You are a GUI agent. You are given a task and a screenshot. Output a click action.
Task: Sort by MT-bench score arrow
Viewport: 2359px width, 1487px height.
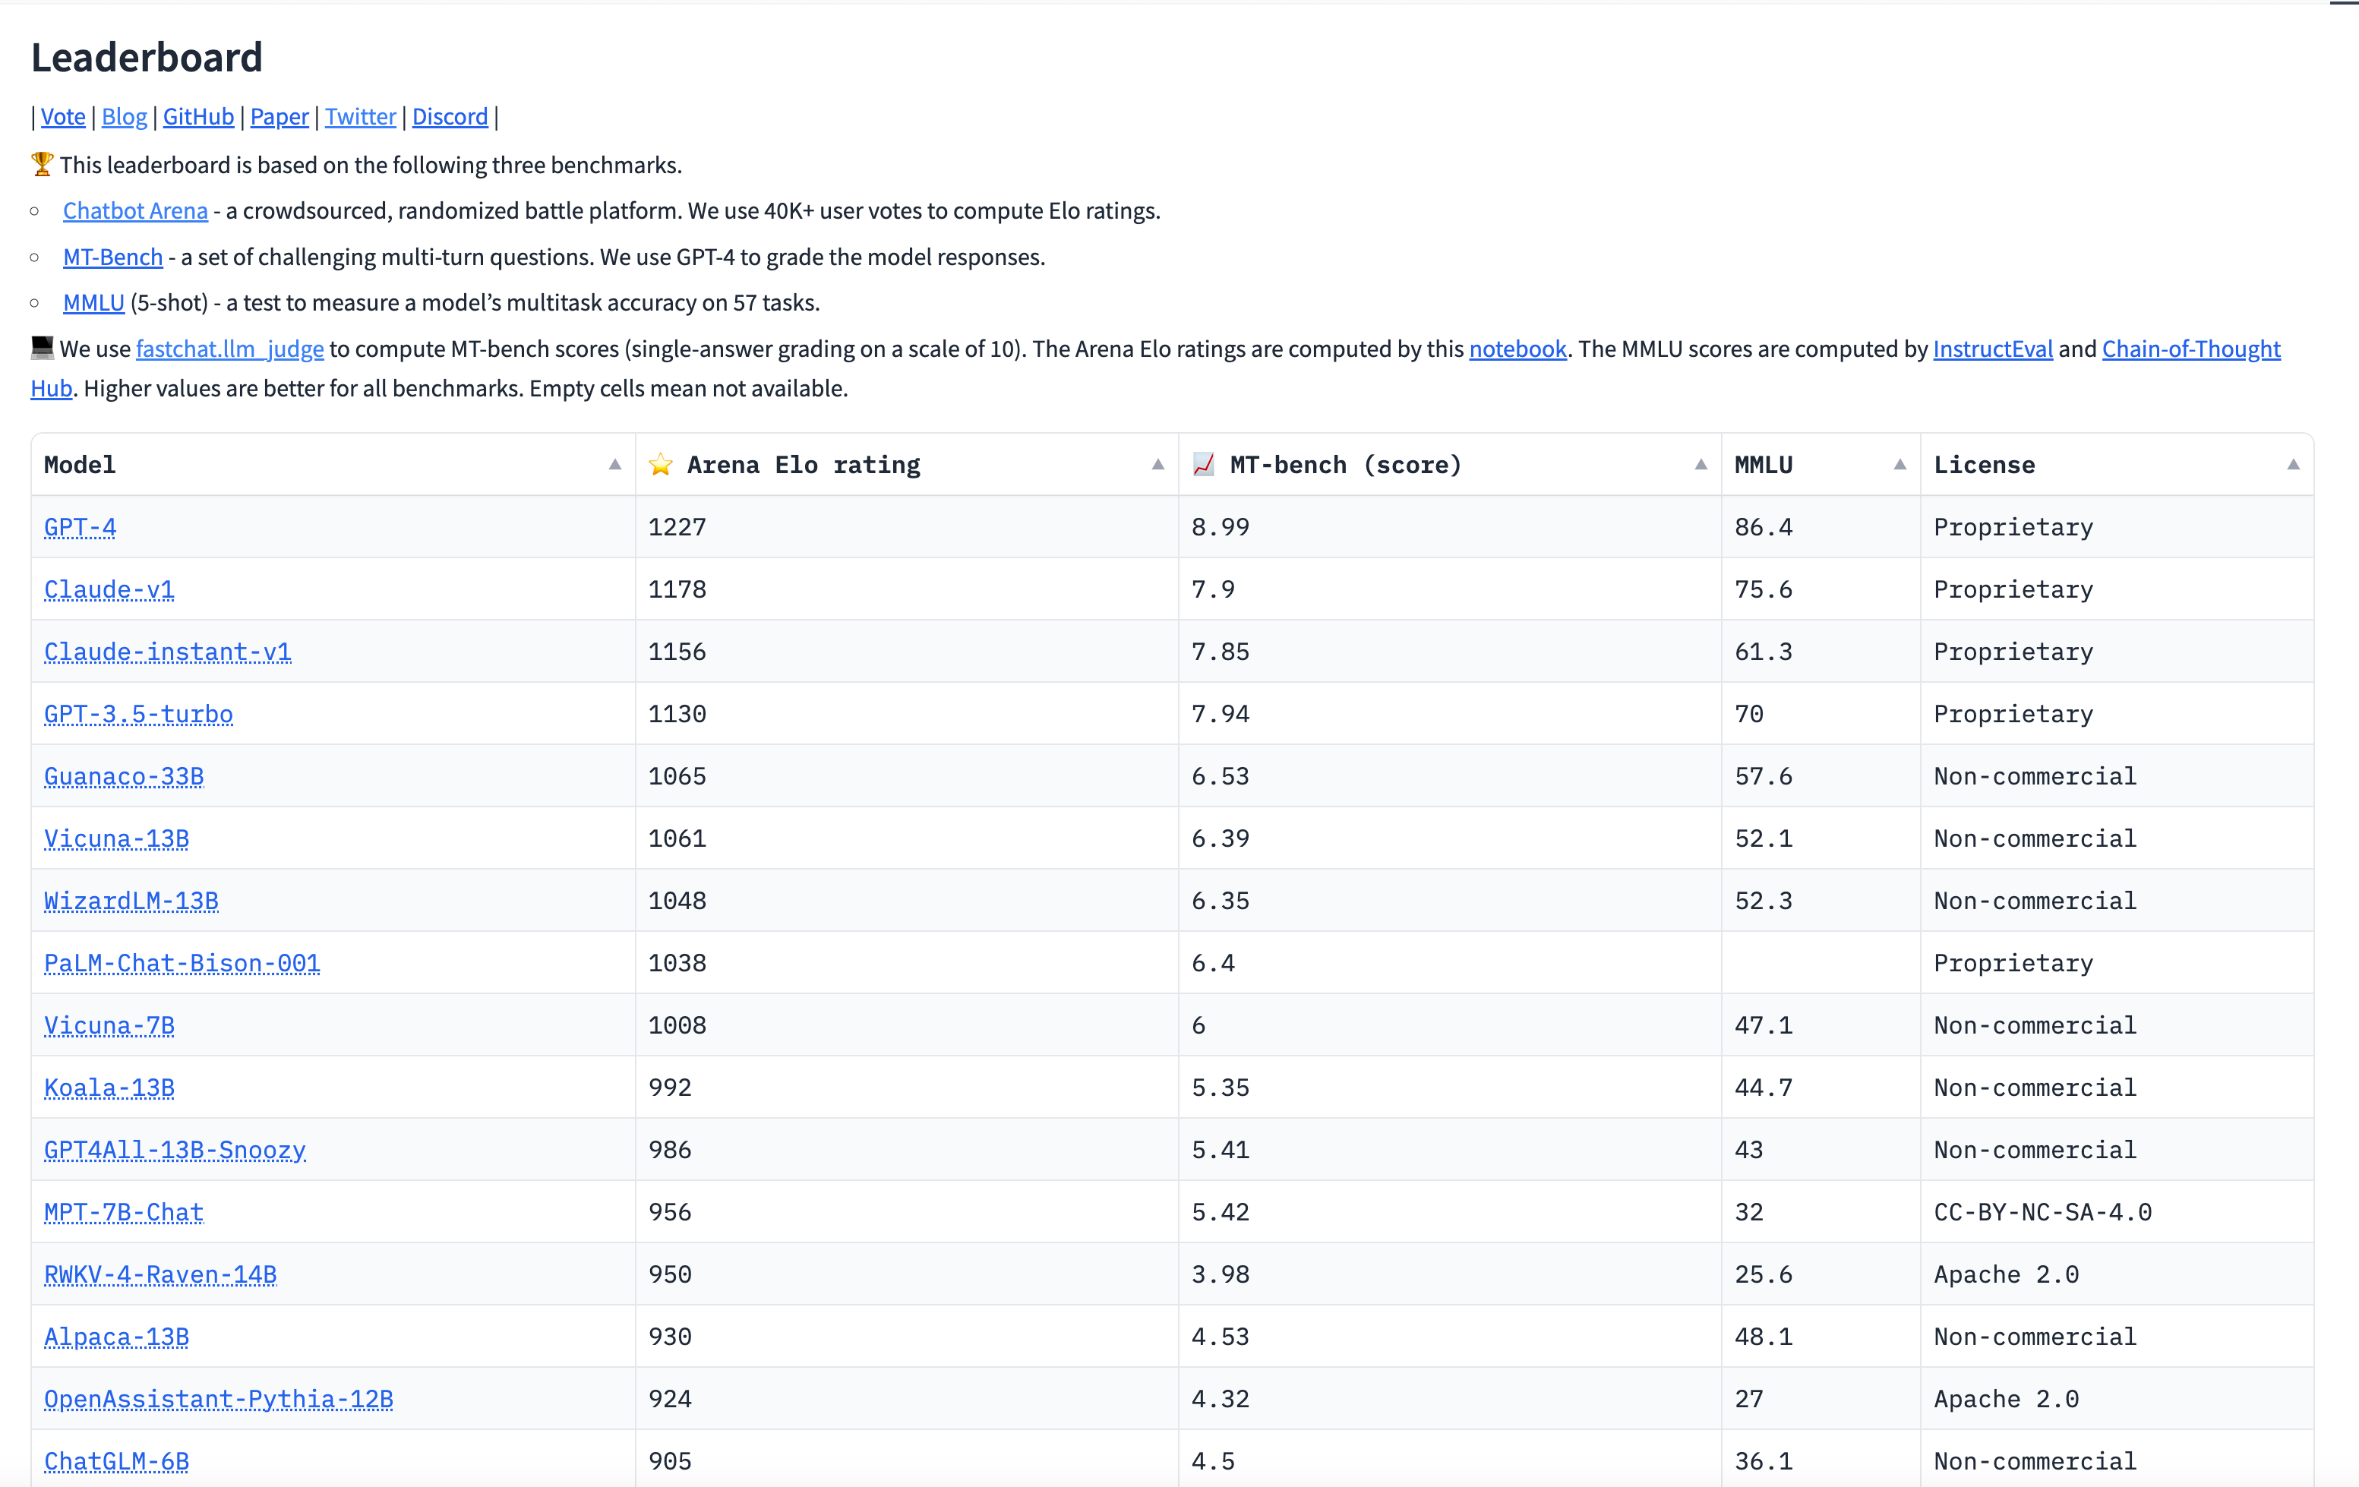[x=1701, y=464]
